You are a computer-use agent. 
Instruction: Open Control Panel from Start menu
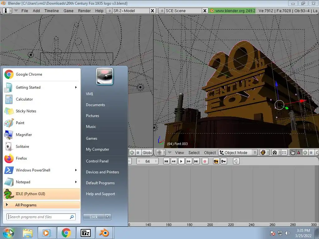pyautogui.click(x=97, y=161)
